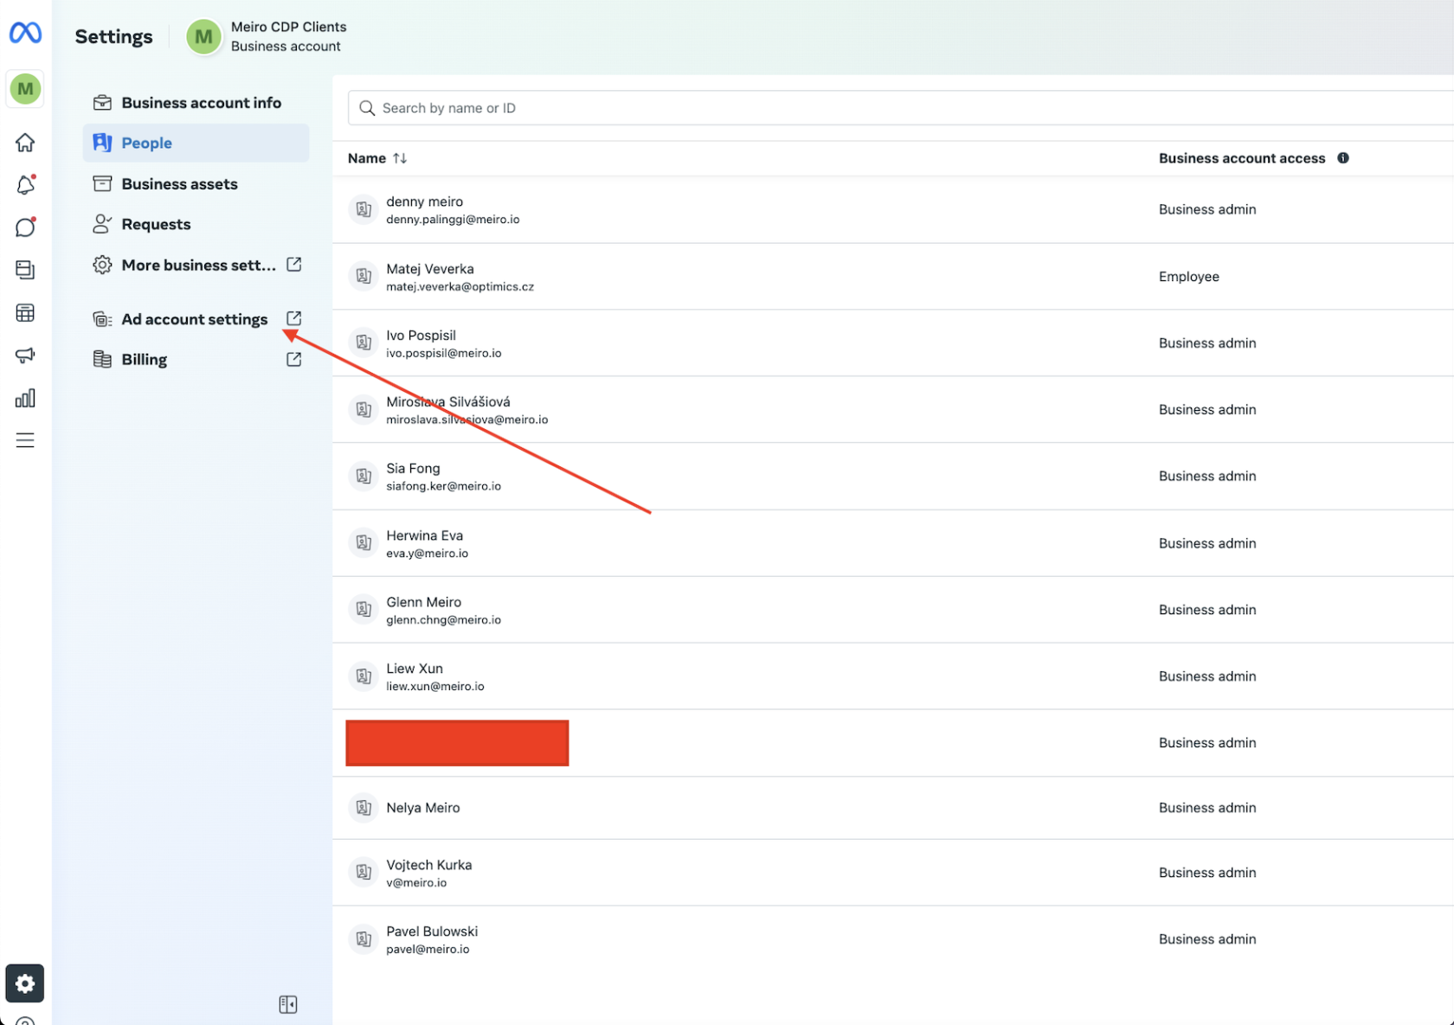Screen dimensions: 1454x1025
Task: Click the Settings gear icon in rail
Action: (25, 983)
